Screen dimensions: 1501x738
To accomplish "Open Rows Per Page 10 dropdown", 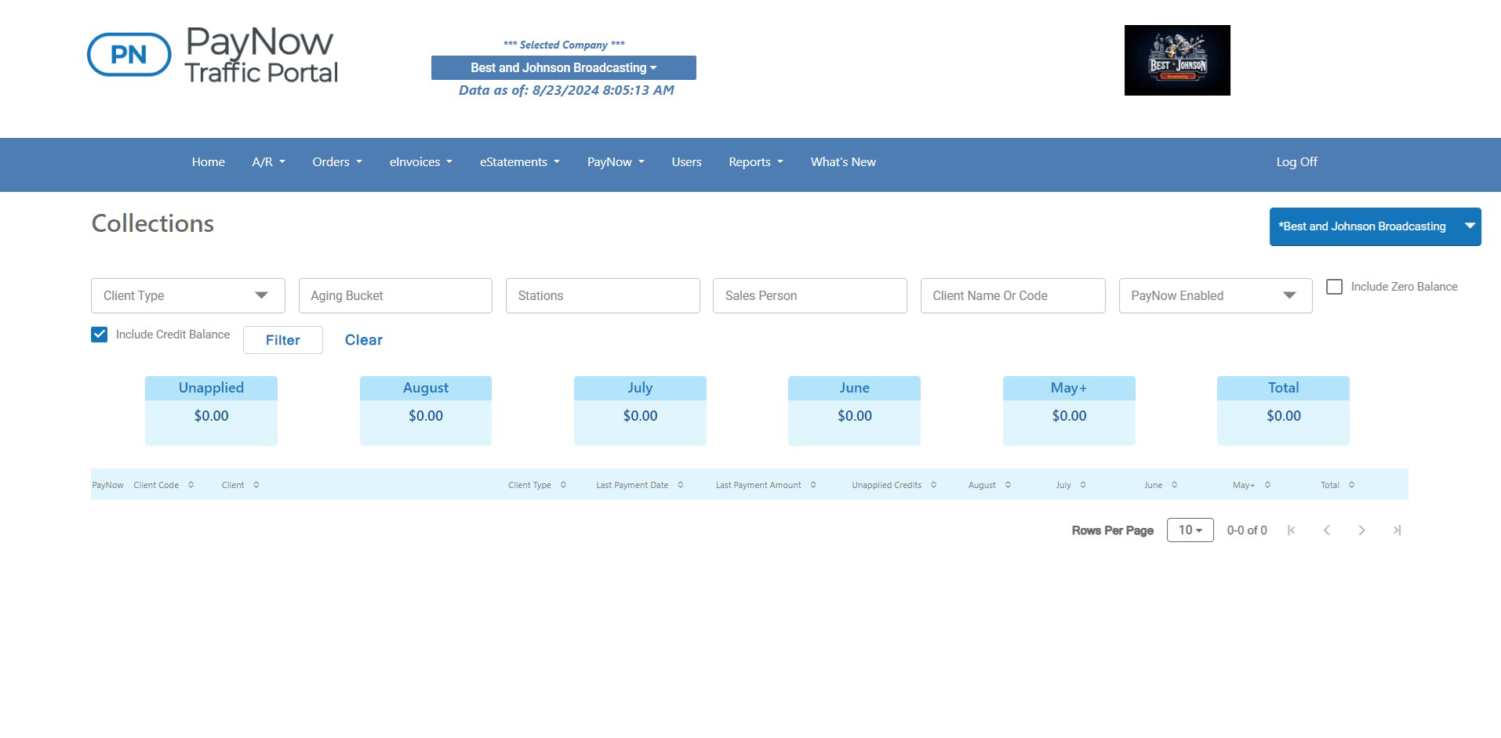I will tap(1190, 530).
